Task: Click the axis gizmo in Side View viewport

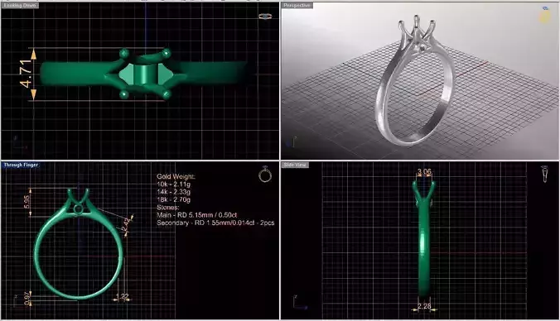Action: pyautogui.click(x=300, y=303)
